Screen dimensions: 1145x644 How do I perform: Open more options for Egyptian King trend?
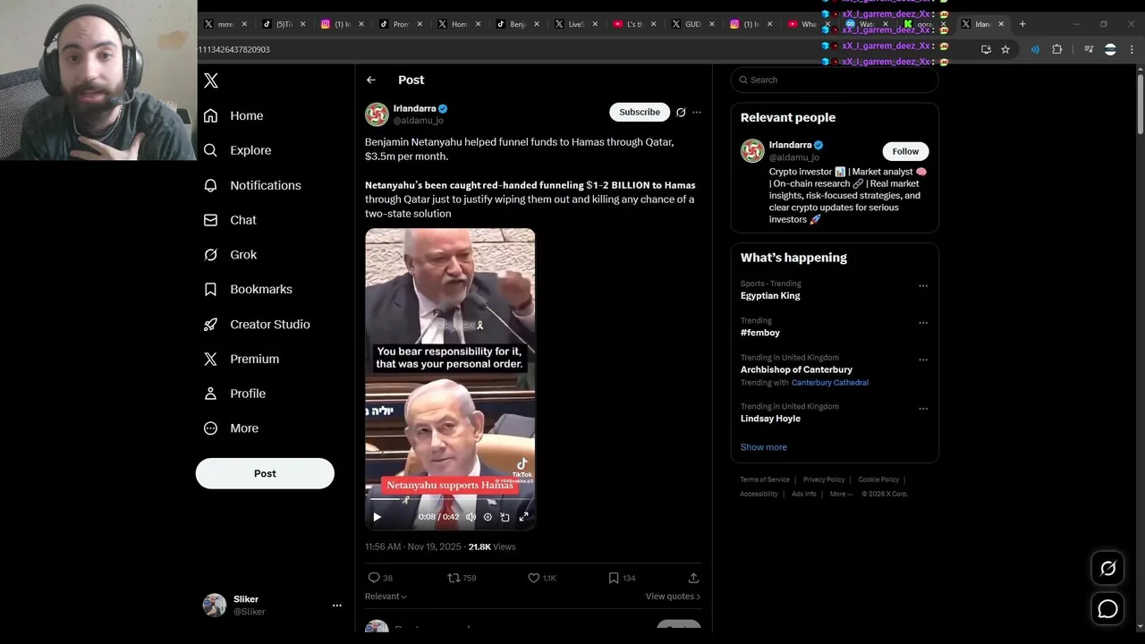923,286
